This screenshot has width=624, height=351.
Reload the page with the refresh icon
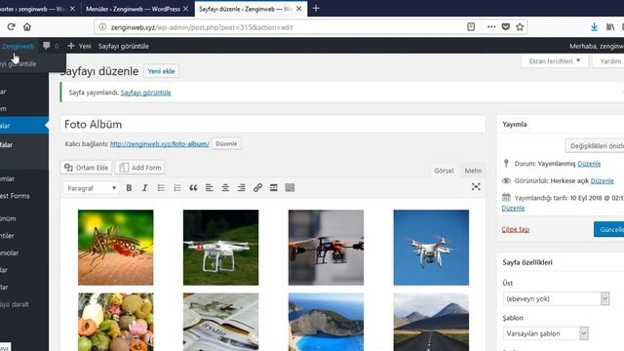pos(11,26)
